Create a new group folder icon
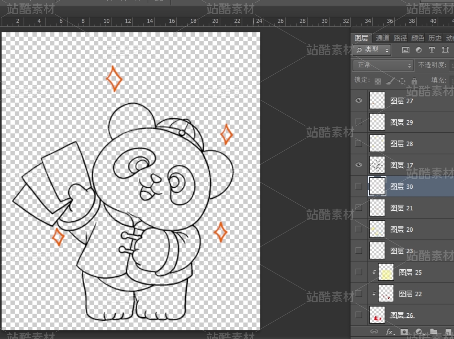Image resolution: width=454 pixels, height=339 pixels. pos(433,332)
